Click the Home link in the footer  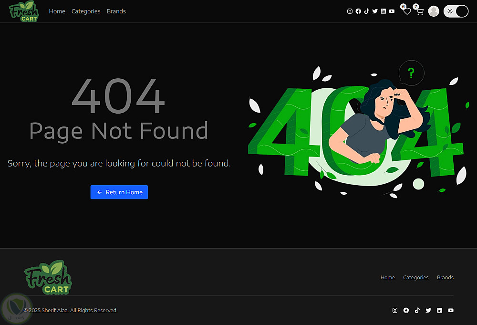[388, 277]
